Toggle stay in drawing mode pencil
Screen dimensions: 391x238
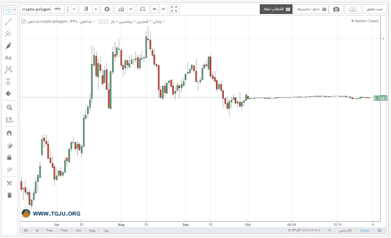click(x=9, y=146)
